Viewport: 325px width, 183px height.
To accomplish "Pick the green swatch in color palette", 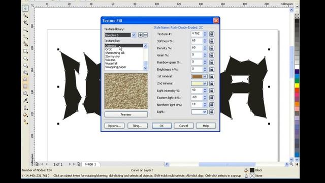I will [297, 81].
